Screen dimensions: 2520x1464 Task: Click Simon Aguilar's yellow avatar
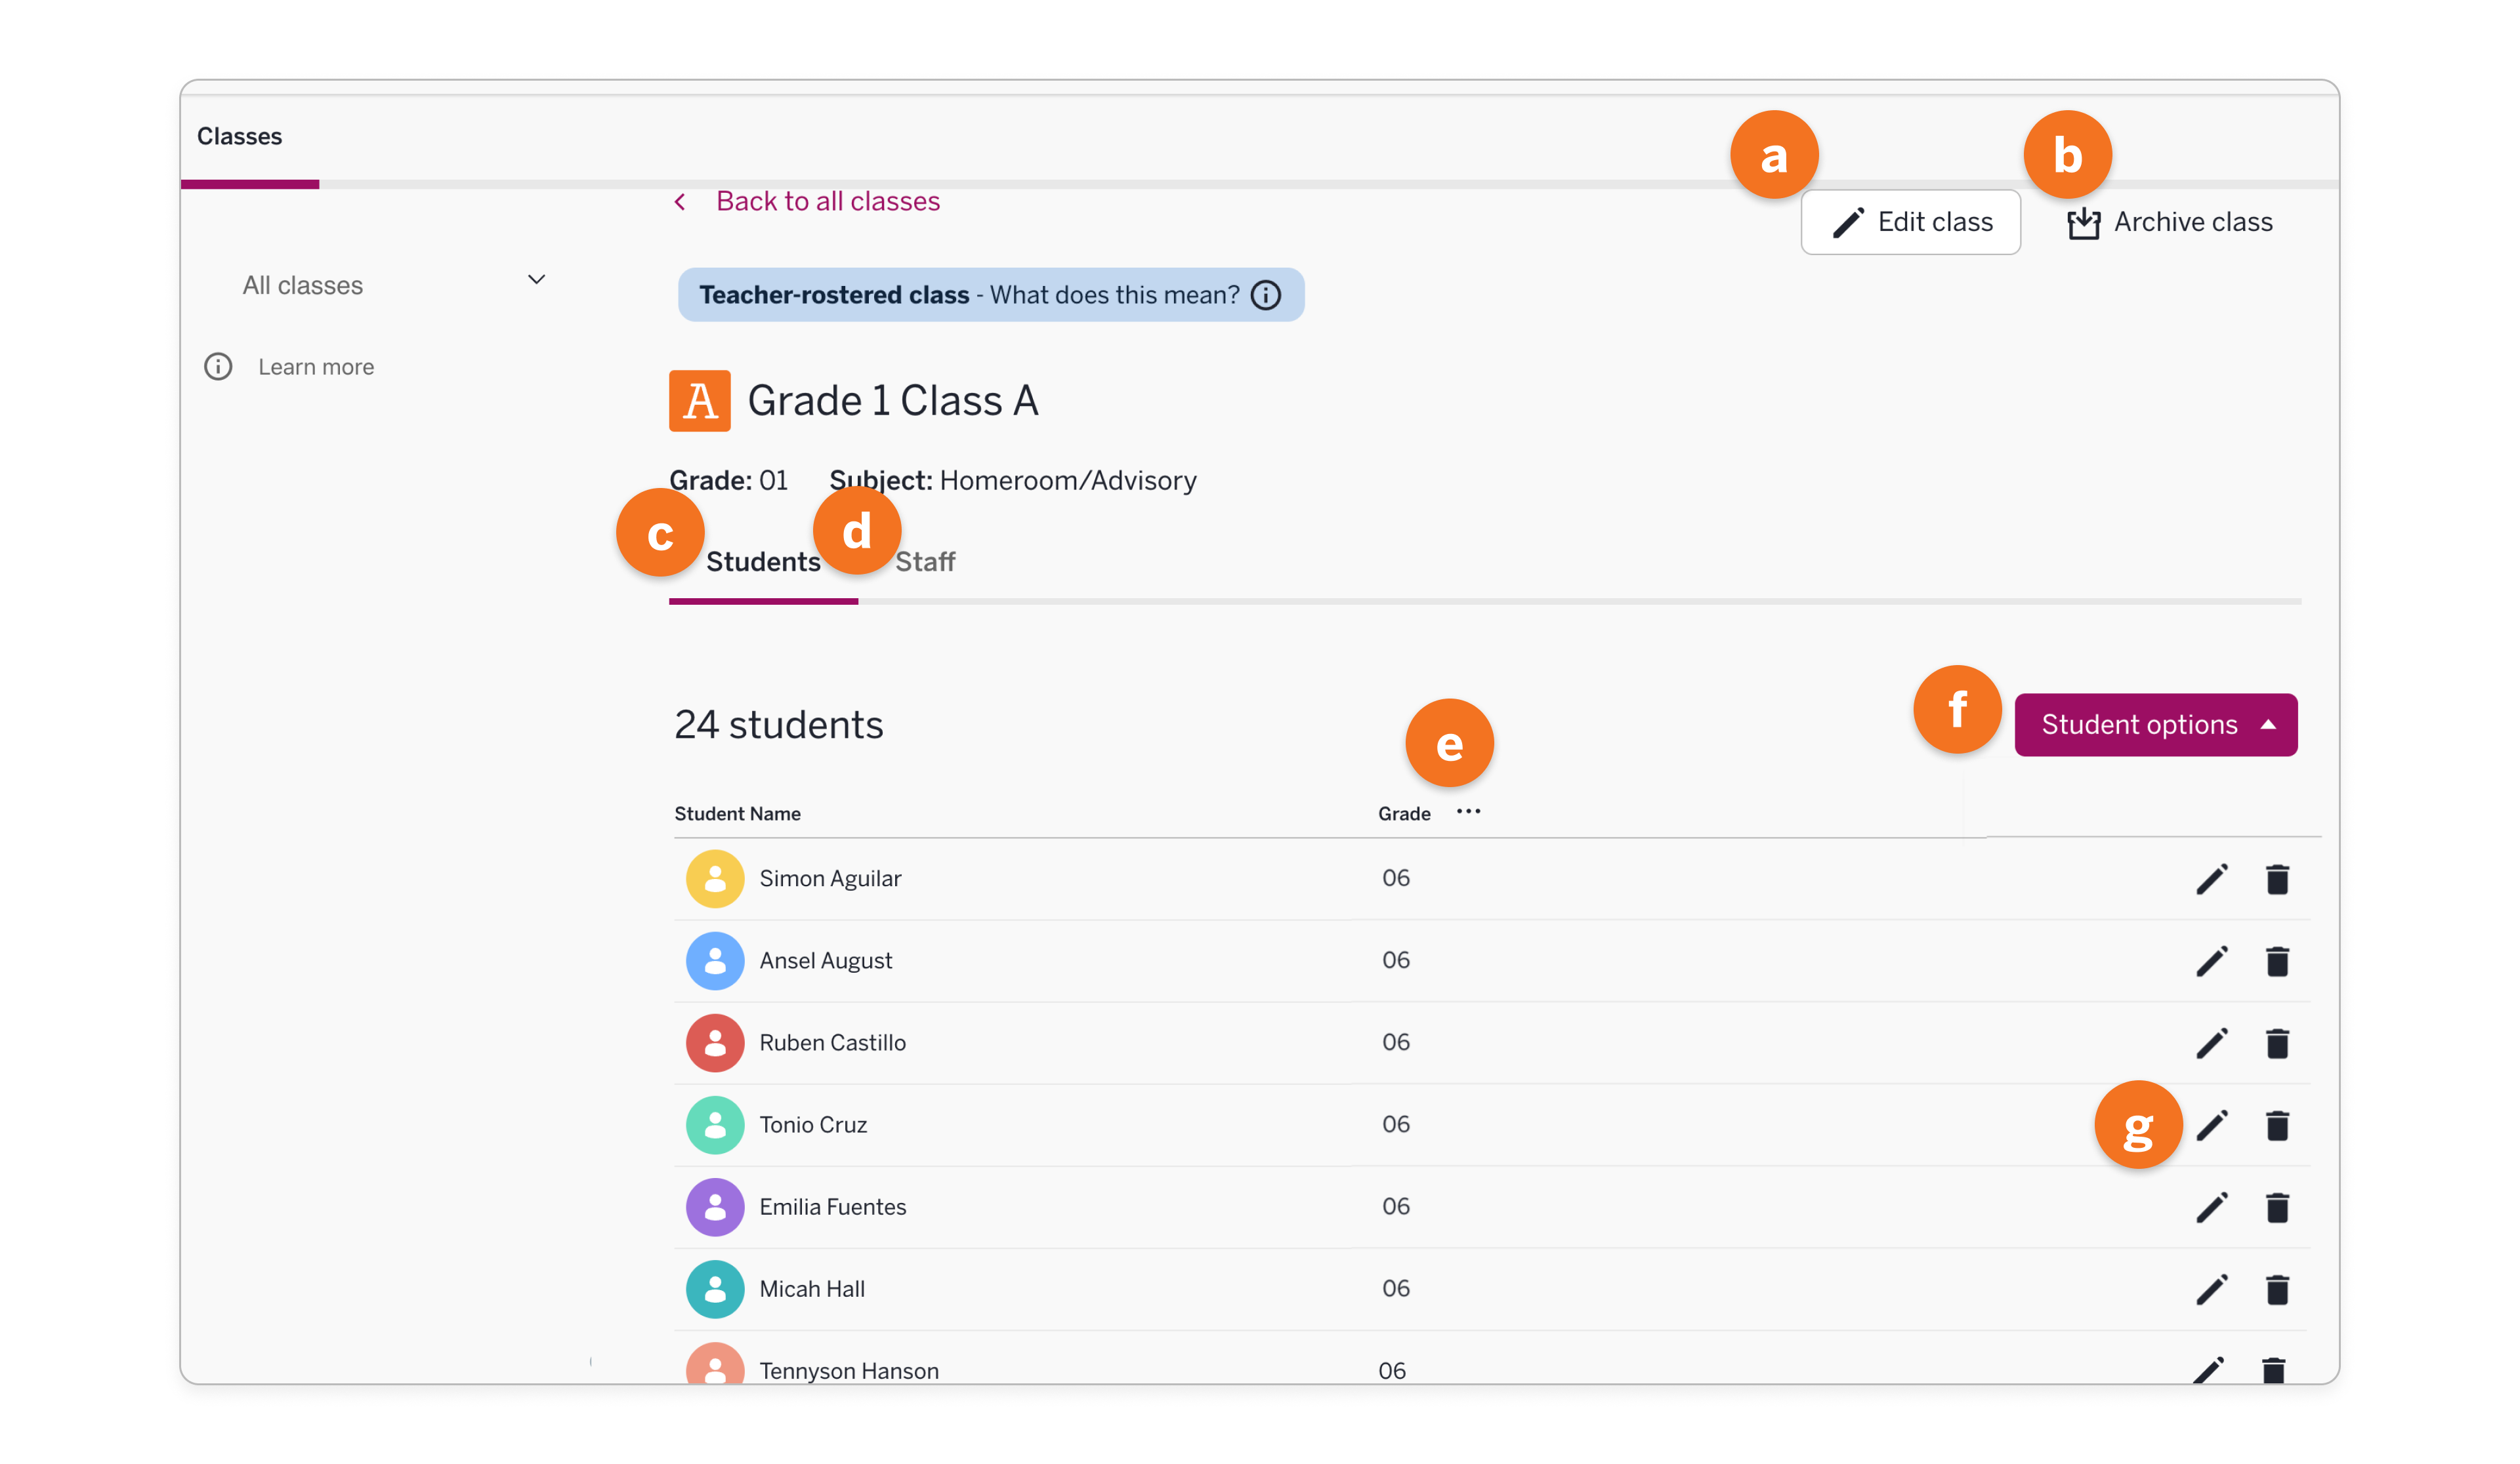tap(715, 878)
